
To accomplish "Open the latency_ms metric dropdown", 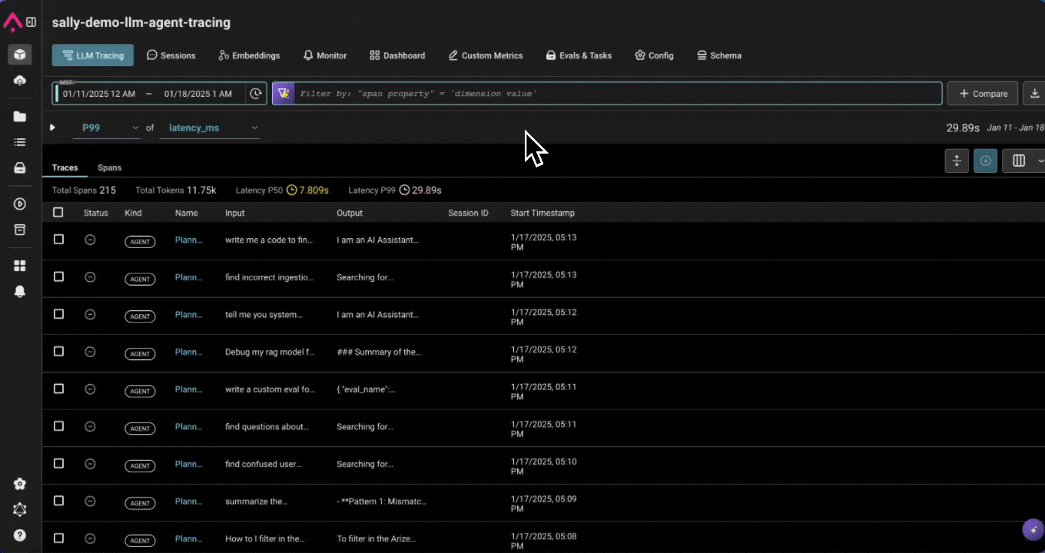I will click(209, 127).
